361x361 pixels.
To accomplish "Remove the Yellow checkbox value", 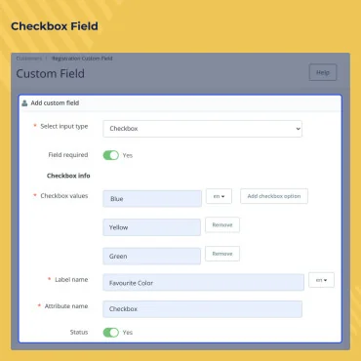I will [x=222, y=224].
